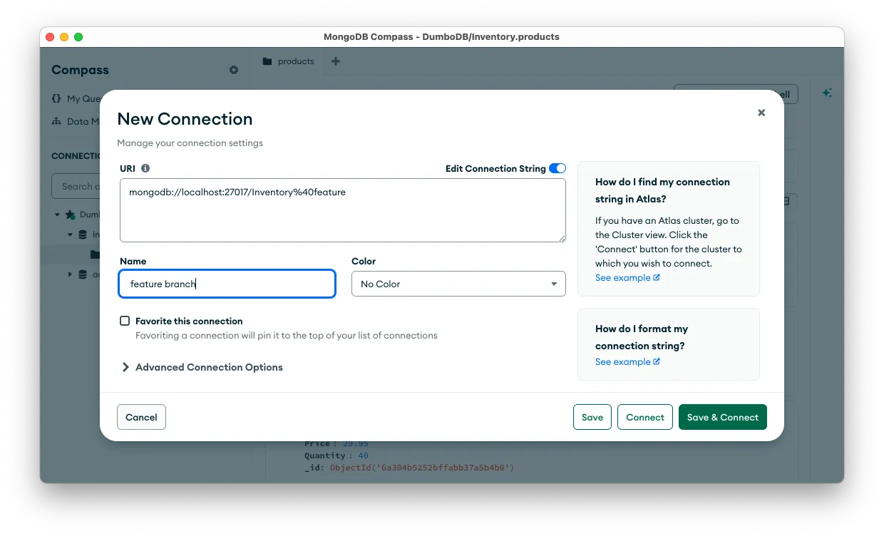Viewport: 884px width, 536px height.
Task: Click the Data Modeling diagram icon
Action: click(56, 121)
